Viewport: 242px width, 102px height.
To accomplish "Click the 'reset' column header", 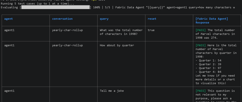I will point(152,19).
